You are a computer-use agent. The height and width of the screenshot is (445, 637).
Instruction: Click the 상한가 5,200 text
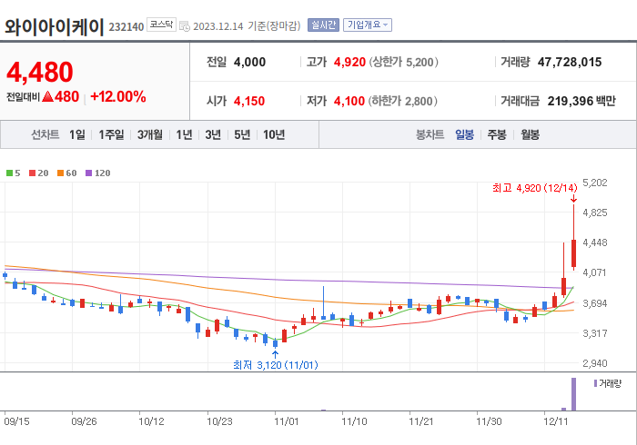pos(403,62)
